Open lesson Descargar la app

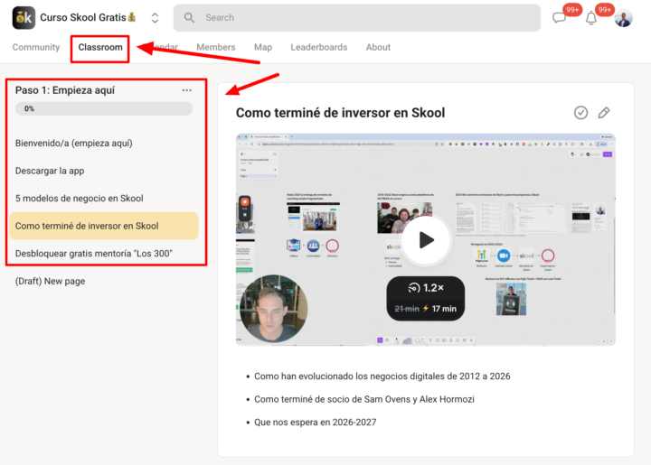tap(104, 171)
